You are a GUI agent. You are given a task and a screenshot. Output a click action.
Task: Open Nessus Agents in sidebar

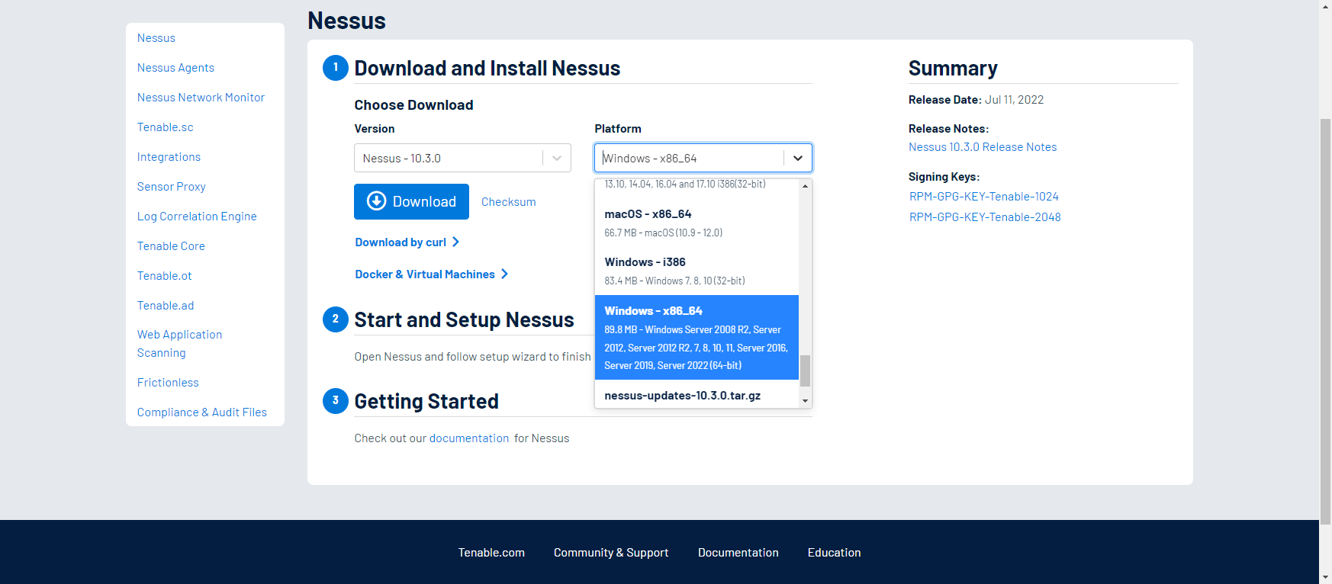pyautogui.click(x=175, y=68)
